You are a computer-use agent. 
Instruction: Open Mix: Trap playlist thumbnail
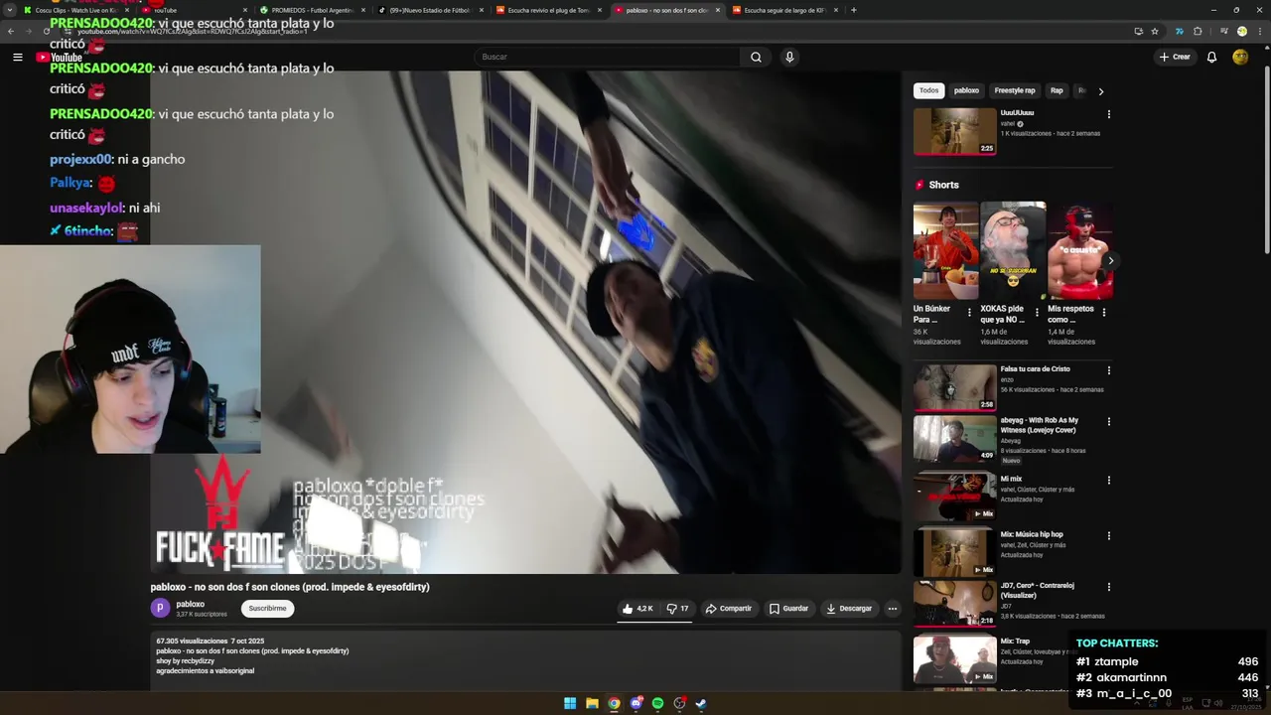coord(954,659)
